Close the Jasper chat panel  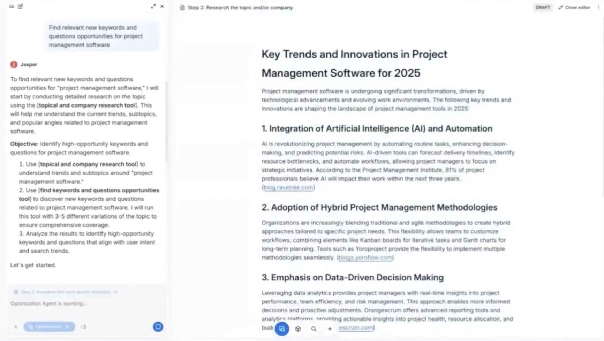[x=162, y=6]
